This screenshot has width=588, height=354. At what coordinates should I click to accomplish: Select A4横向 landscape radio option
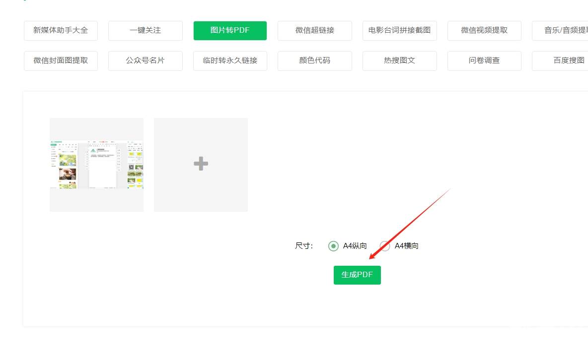(385, 246)
